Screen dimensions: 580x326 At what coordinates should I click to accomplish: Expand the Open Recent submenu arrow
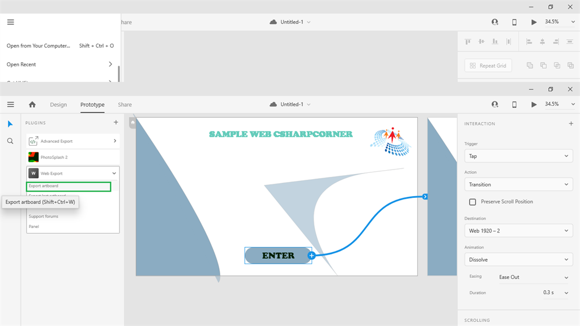[x=110, y=64]
